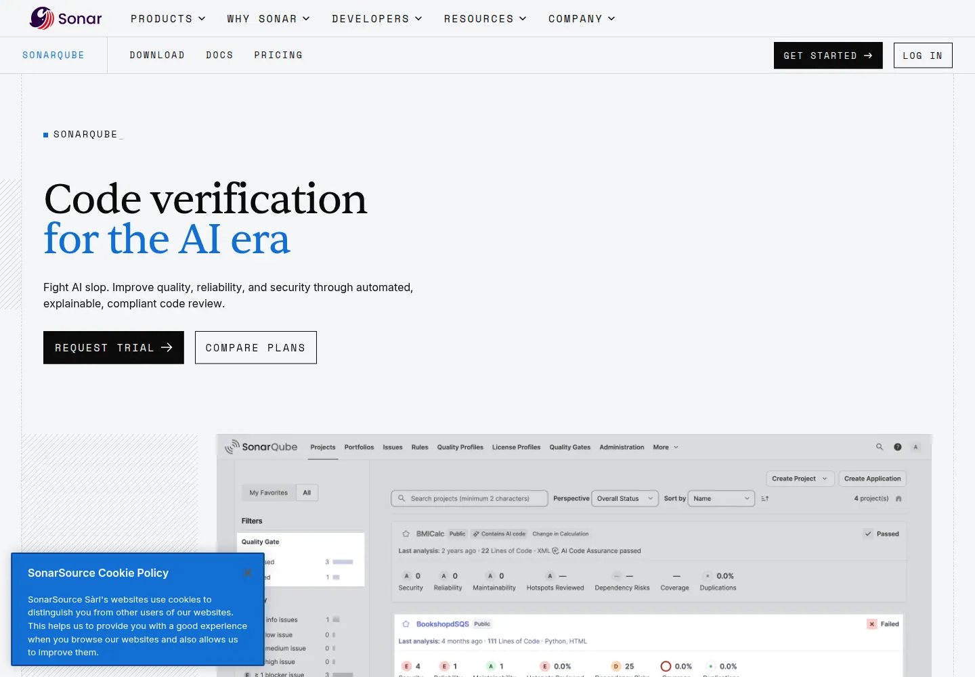975x677 pixels.
Task: Open the SonarQube sub-navigation item
Action: [53, 55]
